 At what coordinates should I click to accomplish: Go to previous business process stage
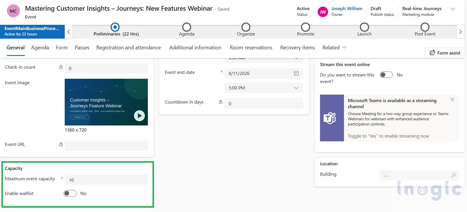[x=68, y=32]
